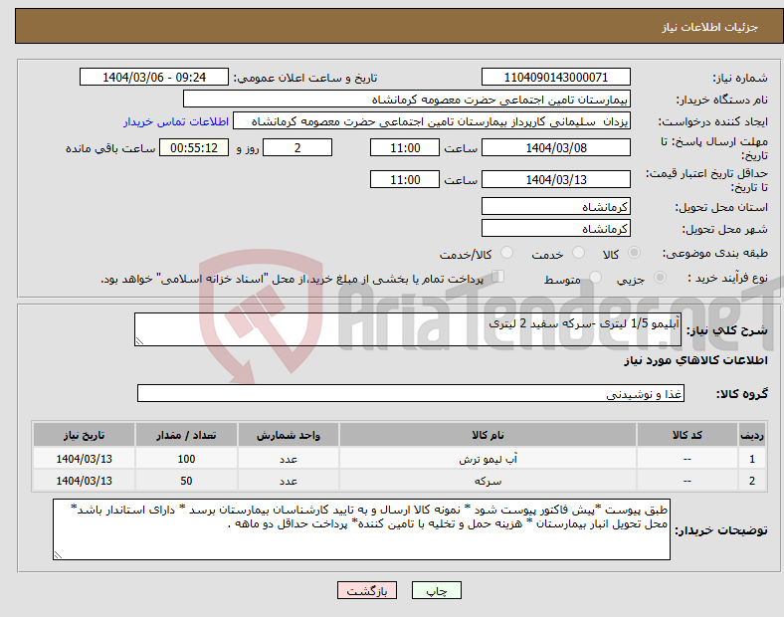
Task: Click the buyer organization name field
Action: pyautogui.click(x=407, y=99)
